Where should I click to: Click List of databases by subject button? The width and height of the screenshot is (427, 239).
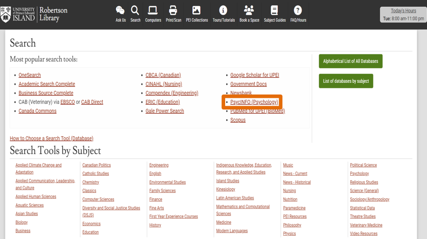(346, 81)
